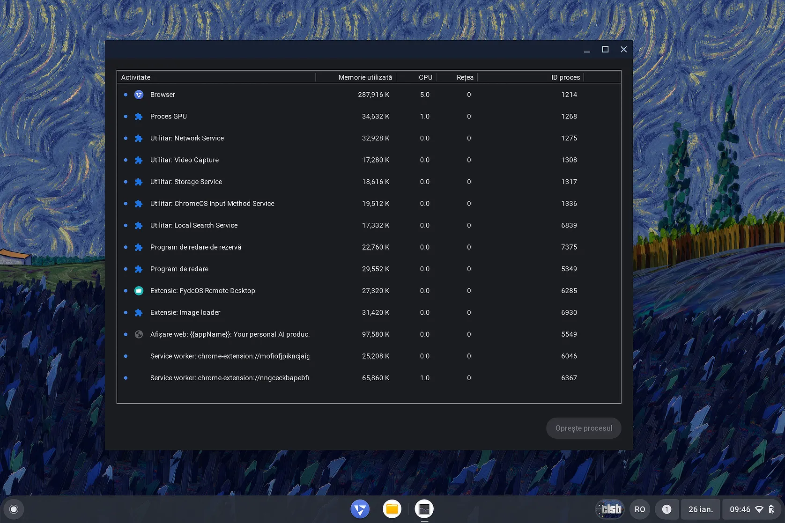Click the Proces GPU puzzle icon

pos(139,117)
